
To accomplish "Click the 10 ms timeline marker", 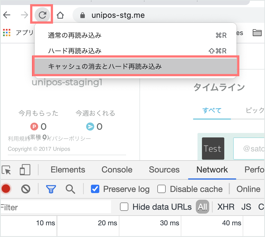I will coord(45,223).
